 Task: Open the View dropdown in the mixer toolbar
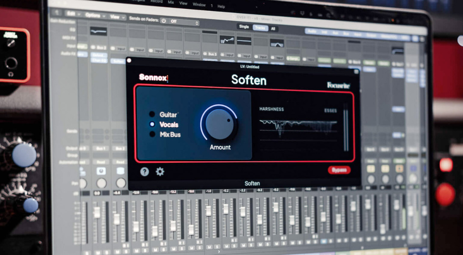pos(117,17)
